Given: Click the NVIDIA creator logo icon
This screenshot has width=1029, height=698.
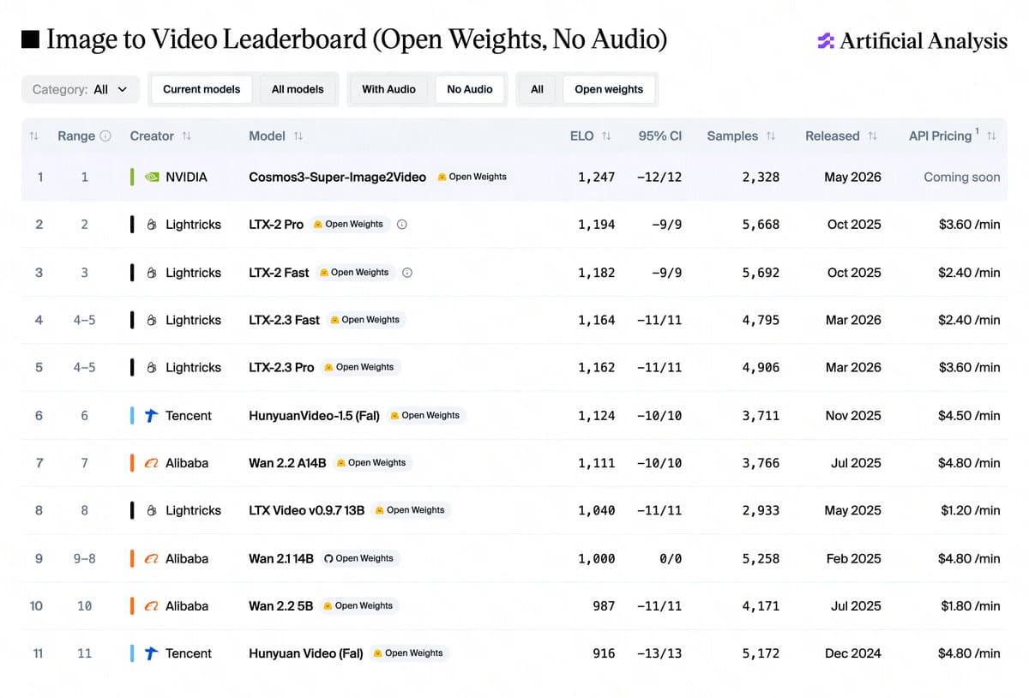Looking at the screenshot, I should click(x=152, y=178).
